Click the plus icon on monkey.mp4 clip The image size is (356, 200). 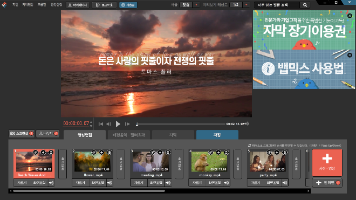(218, 153)
